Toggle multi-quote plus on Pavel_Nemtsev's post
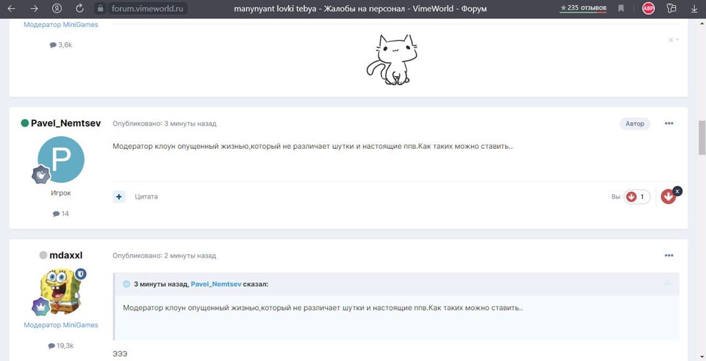Image resolution: width=706 pixels, height=361 pixels. (x=119, y=197)
